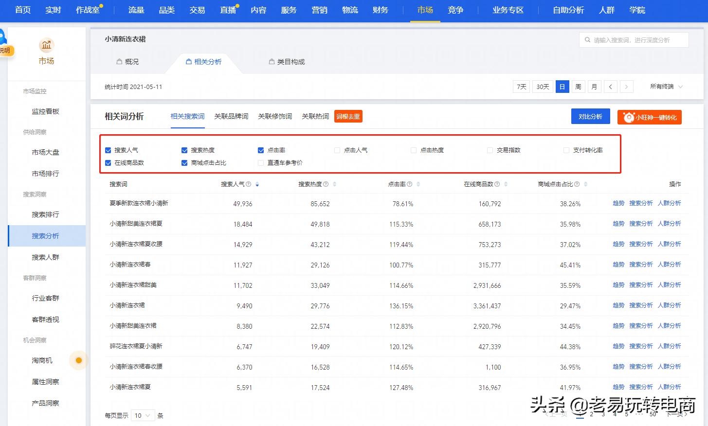Screen dimensions: 708x426
Task: Open 趋势 for 夏季新款连衣裙小清新
Action: tap(618, 203)
